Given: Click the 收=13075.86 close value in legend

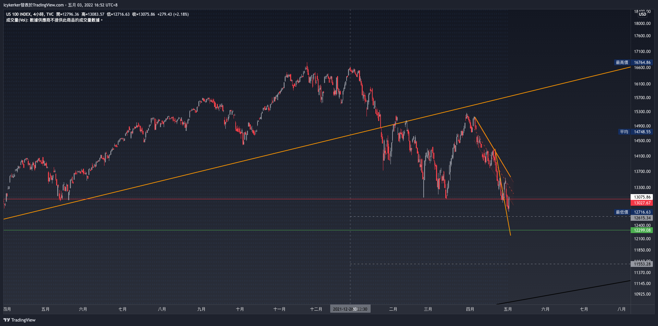Looking at the screenshot, I should 144,14.
